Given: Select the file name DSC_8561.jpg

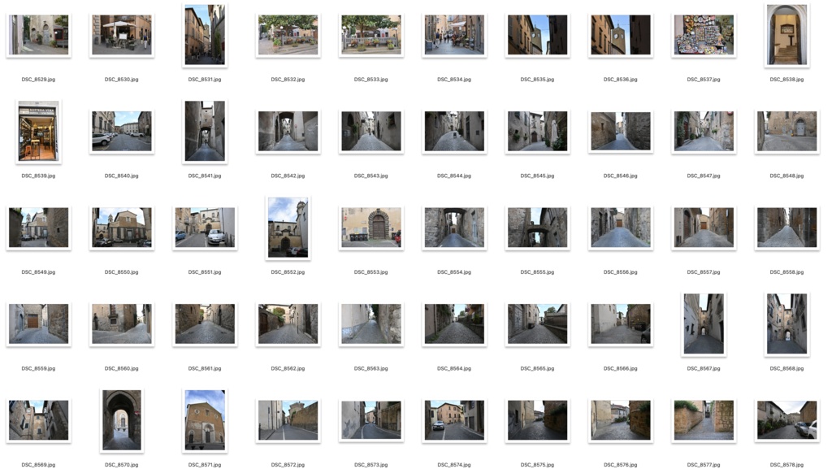Looking at the screenshot, I should tap(205, 369).
